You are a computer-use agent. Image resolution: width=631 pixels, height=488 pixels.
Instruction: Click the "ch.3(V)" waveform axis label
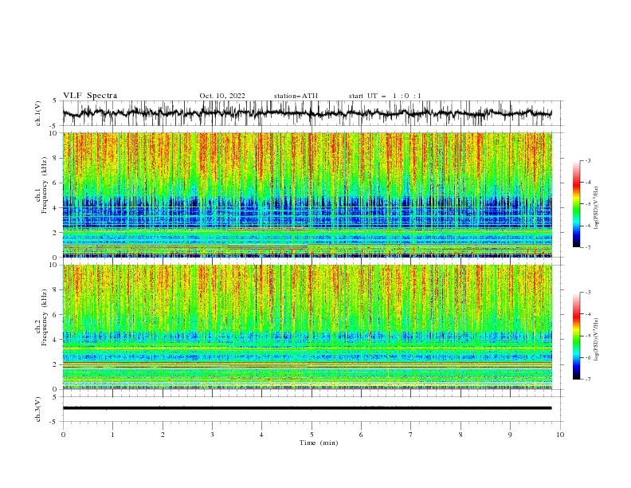[38, 409]
